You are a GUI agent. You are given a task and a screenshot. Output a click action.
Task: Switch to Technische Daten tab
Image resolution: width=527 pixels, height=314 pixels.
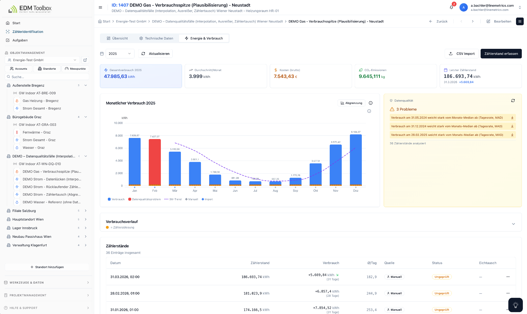pyautogui.click(x=156, y=38)
